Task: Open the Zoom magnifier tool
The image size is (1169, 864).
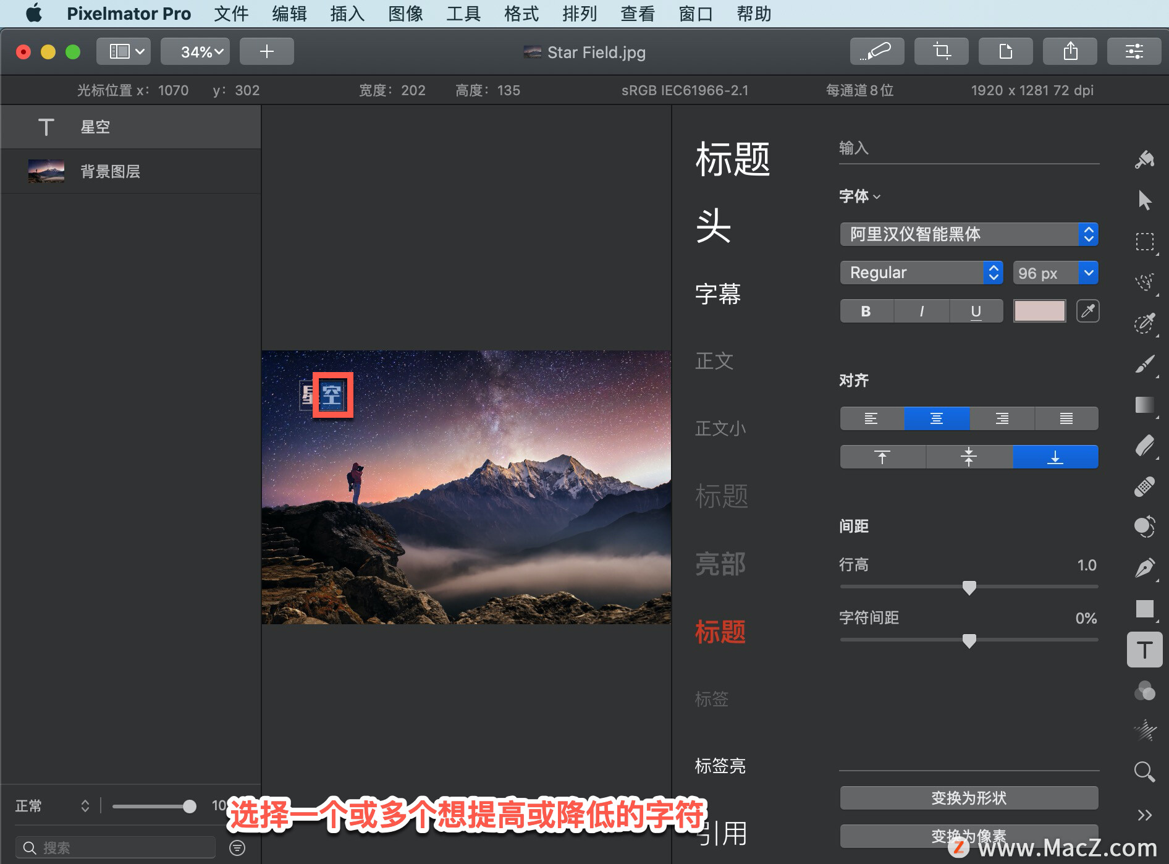Action: click(1144, 771)
